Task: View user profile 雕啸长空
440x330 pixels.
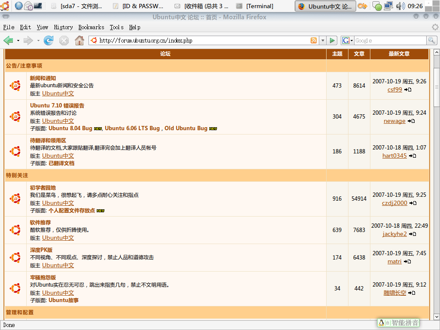Action: pyautogui.click(x=395, y=293)
